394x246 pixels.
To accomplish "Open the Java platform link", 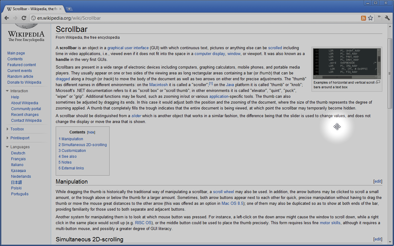I will click(230, 85).
